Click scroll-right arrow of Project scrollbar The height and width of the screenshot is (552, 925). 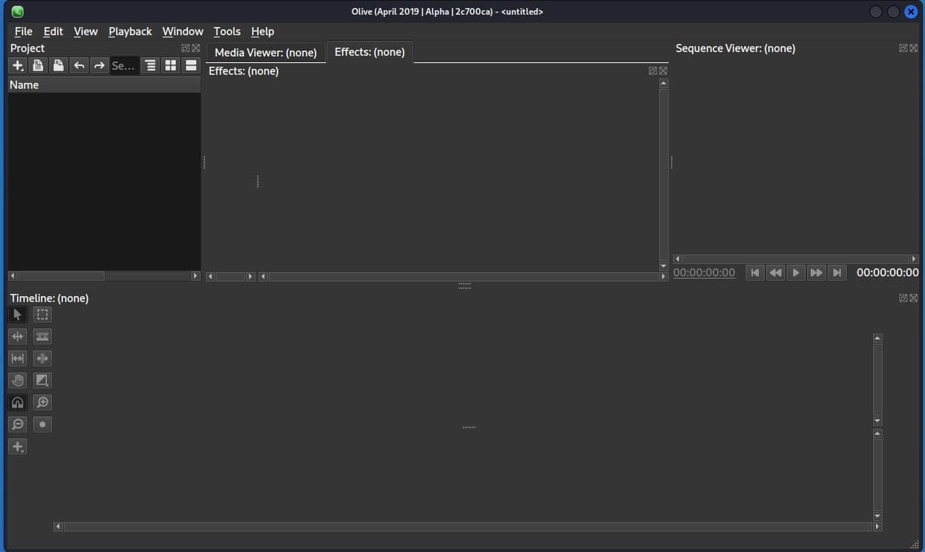click(196, 276)
